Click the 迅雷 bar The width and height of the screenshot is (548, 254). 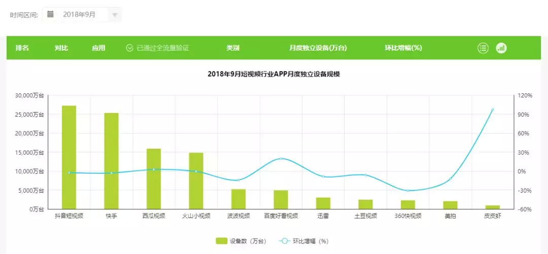click(323, 203)
